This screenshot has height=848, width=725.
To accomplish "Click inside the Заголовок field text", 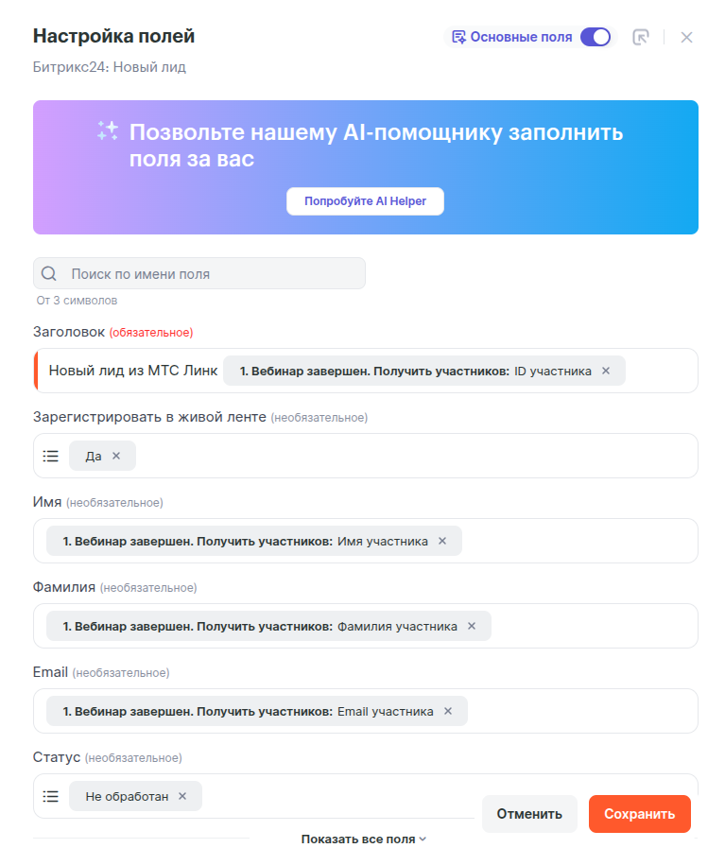I will pyautogui.click(x=132, y=371).
